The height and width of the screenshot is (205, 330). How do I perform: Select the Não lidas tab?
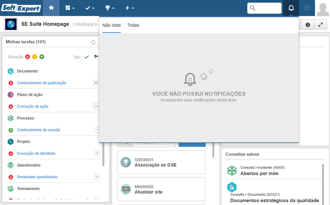coord(112,25)
